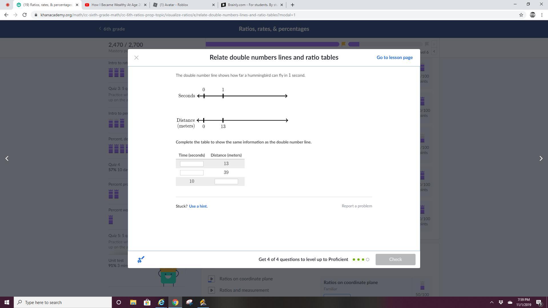Go to previous item with left arrow
This screenshot has height=308, width=548.
click(7, 159)
